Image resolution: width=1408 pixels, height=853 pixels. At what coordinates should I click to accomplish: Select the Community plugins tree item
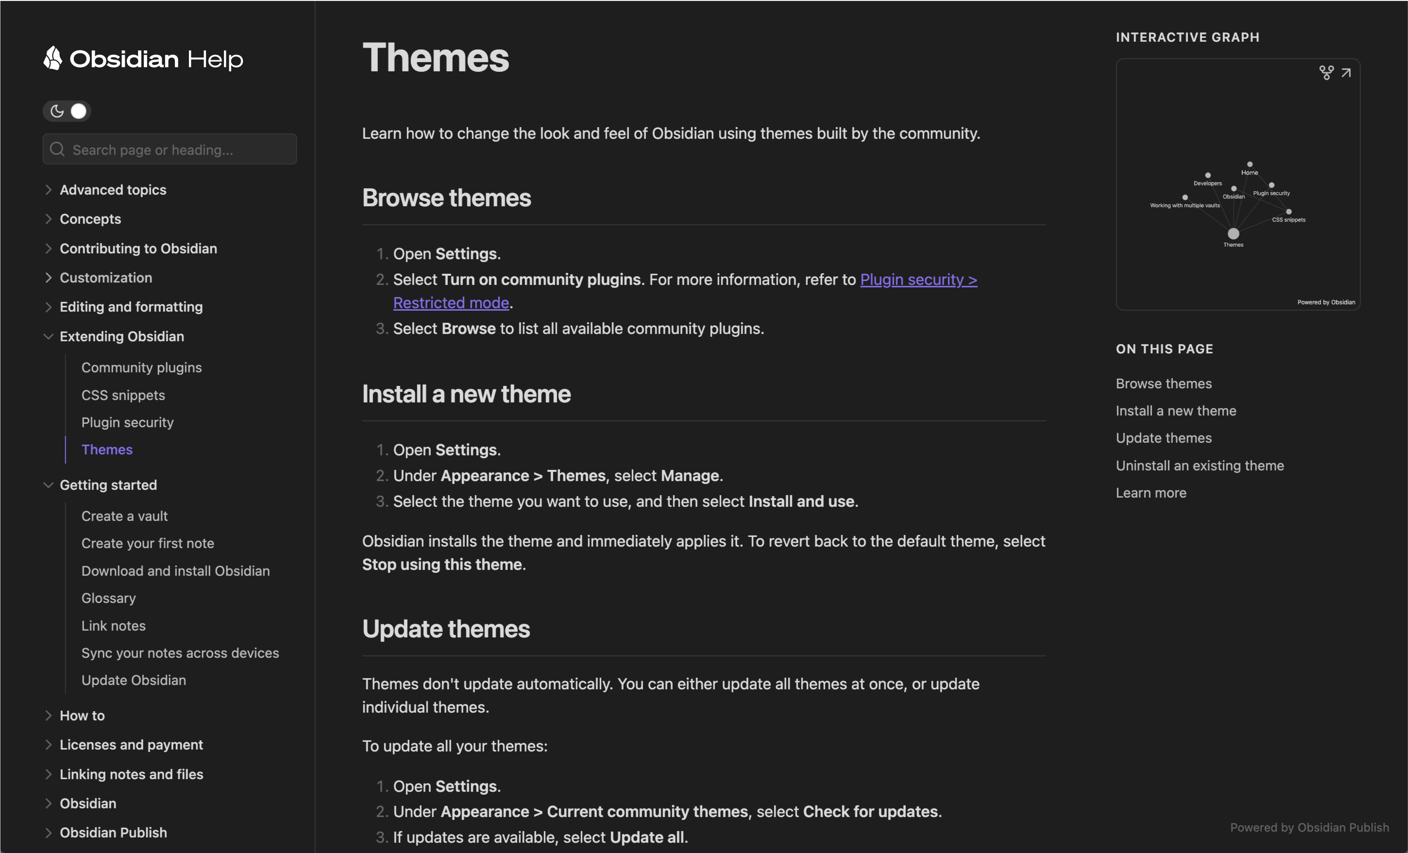[141, 366]
